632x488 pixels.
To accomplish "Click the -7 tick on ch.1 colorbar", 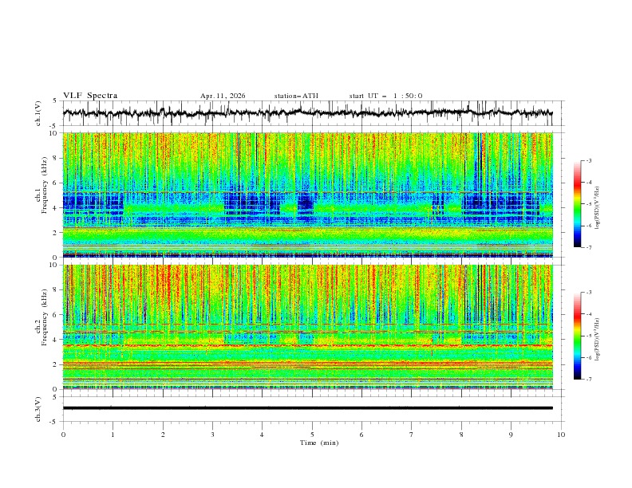I will point(588,248).
